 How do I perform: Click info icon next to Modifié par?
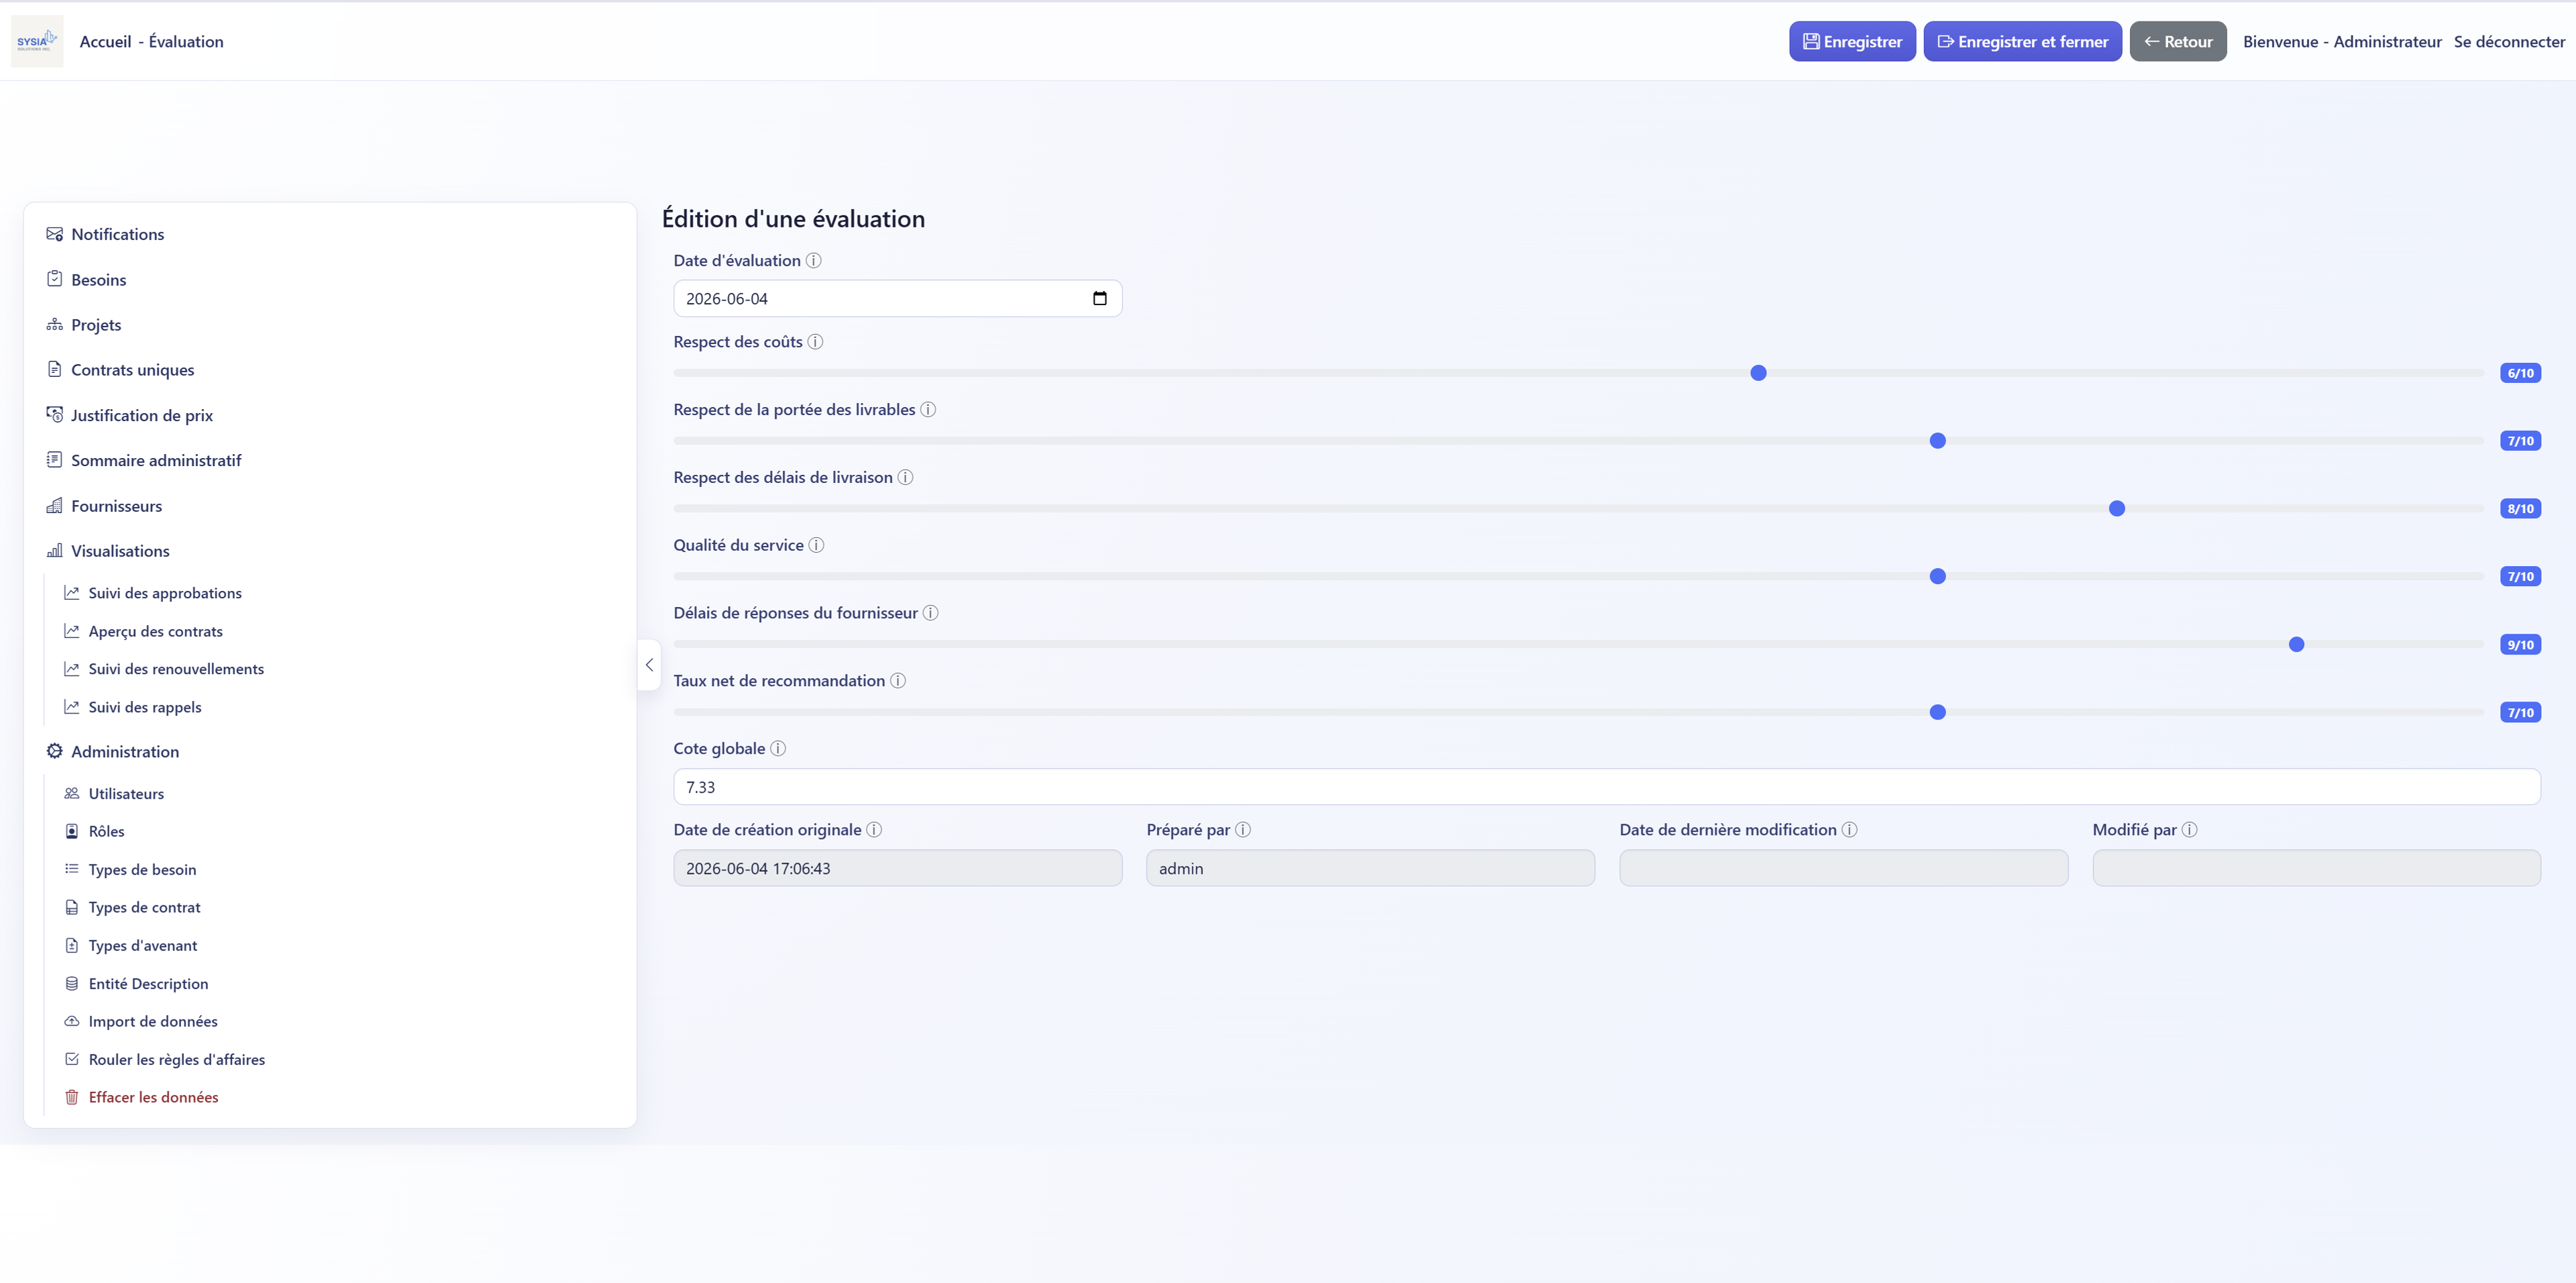coord(2190,830)
